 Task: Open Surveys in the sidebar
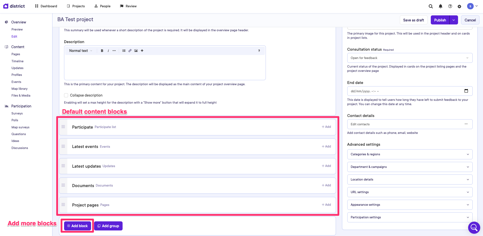(x=17, y=113)
